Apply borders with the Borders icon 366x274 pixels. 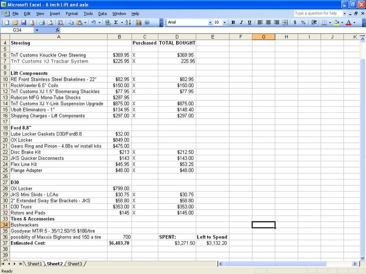(324, 22)
